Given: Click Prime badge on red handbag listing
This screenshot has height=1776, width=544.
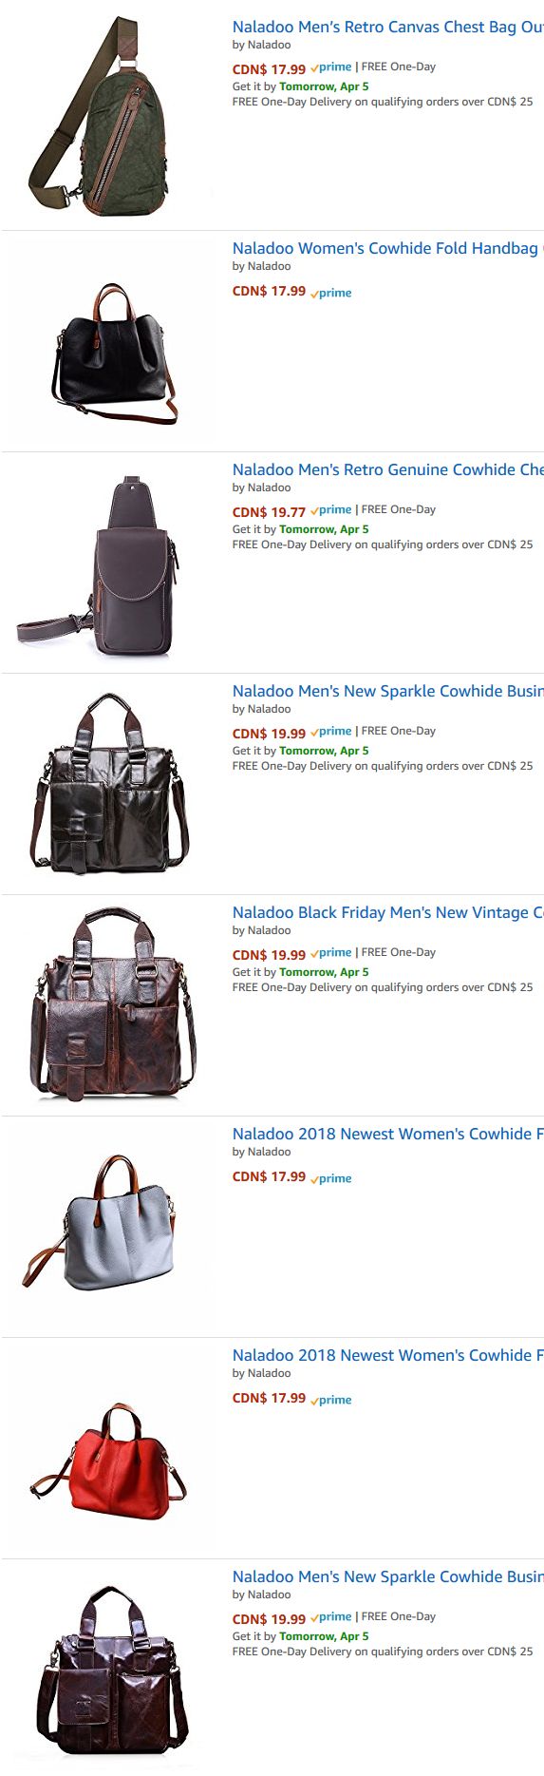Looking at the screenshot, I should coord(331,1400).
